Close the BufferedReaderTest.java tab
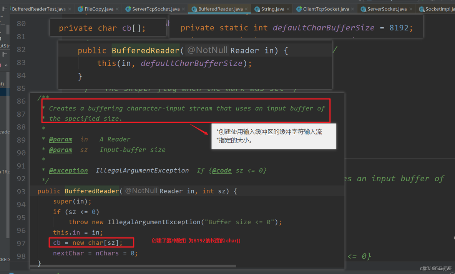Screen dimensions: 455x274 click(x=70, y=9)
